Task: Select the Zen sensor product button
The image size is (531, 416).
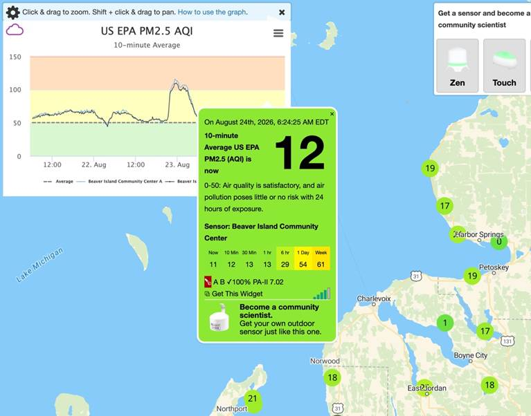Action: coord(457,66)
